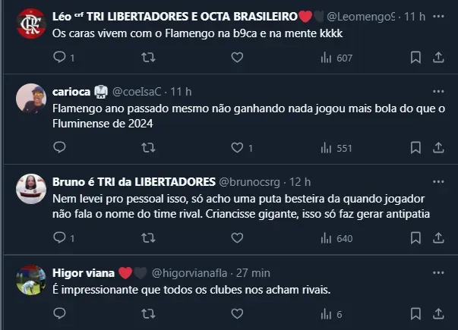Bookmark Léo's tweet

415,58
